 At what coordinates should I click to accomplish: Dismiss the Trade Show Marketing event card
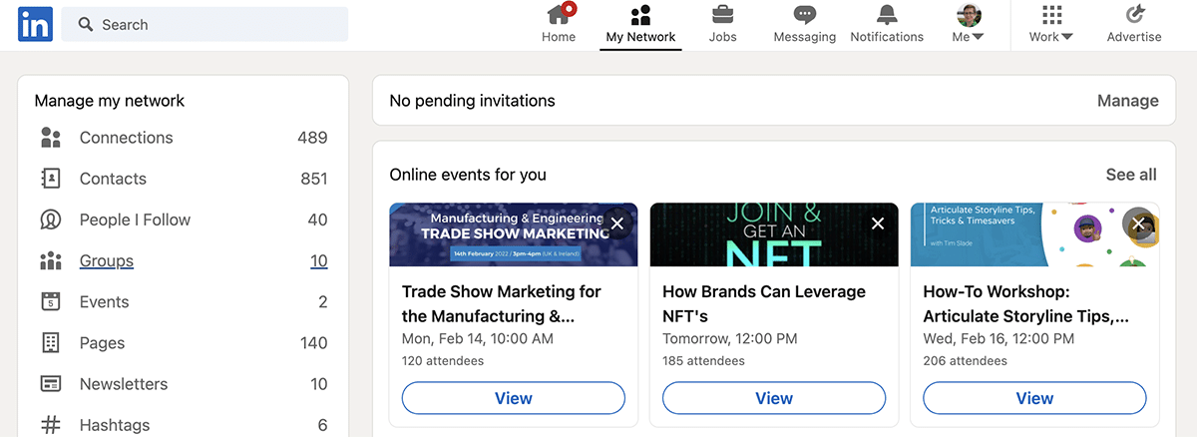(617, 223)
